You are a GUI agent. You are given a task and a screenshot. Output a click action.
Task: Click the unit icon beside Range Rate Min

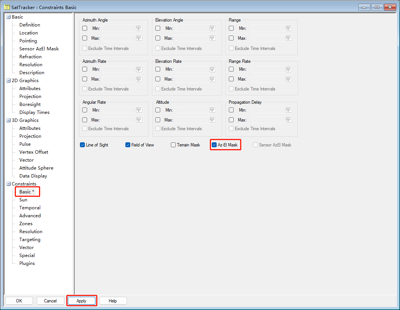click(x=289, y=69)
